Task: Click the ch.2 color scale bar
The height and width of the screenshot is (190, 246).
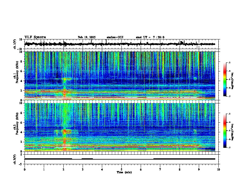Action: [225, 131]
